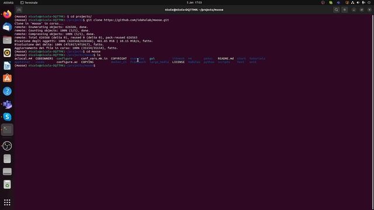Screen dimensions: 374x210
Task: Click the blue tray indicator icon
Action: 338,2
